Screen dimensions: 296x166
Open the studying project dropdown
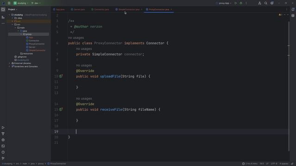(21, 3)
